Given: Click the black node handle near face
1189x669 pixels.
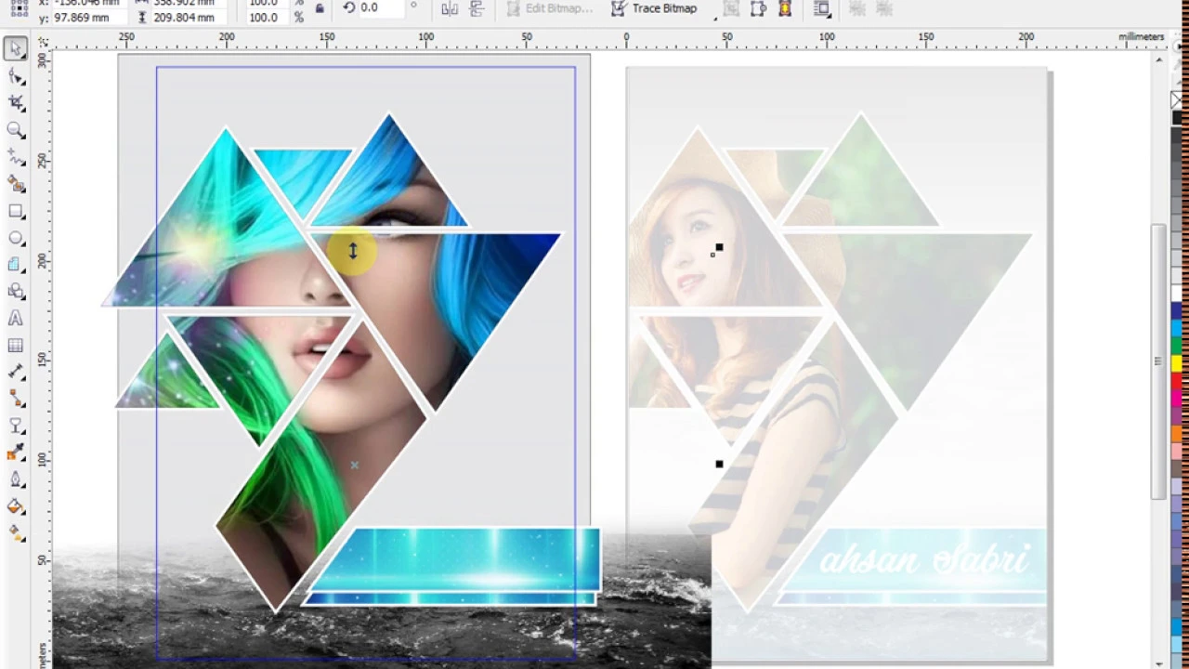Looking at the screenshot, I should [x=719, y=247].
